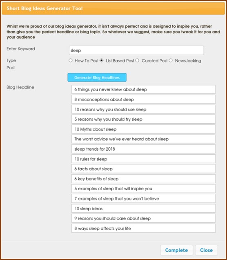Click the Complete button
Viewport: 227px width, 260px height.
tap(176, 250)
